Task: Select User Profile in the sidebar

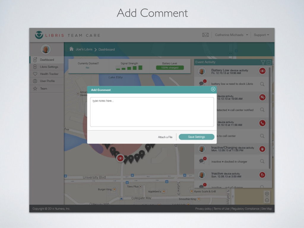Action: [47, 81]
